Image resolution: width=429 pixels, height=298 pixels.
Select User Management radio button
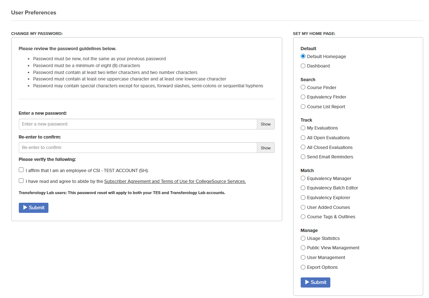point(303,258)
